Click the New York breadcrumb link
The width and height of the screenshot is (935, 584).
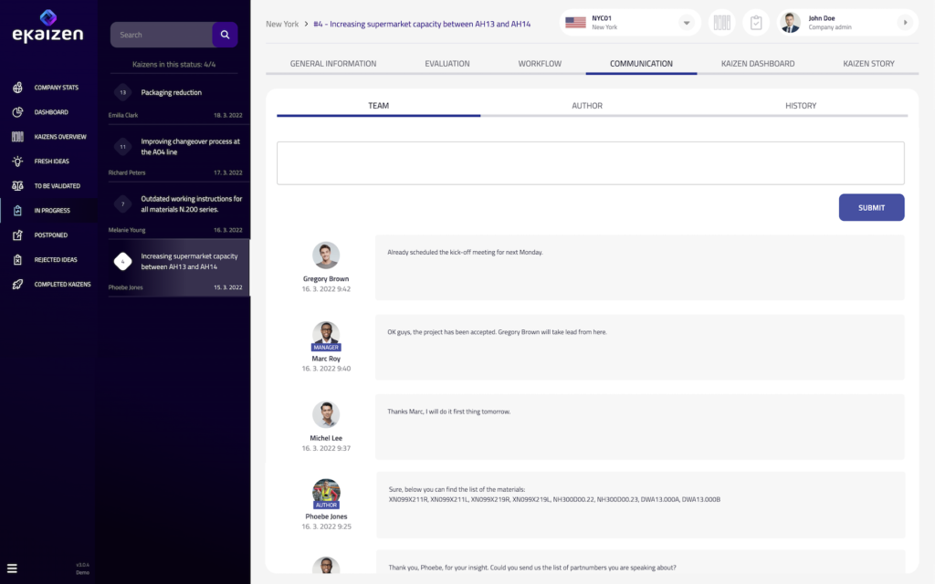(x=282, y=24)
